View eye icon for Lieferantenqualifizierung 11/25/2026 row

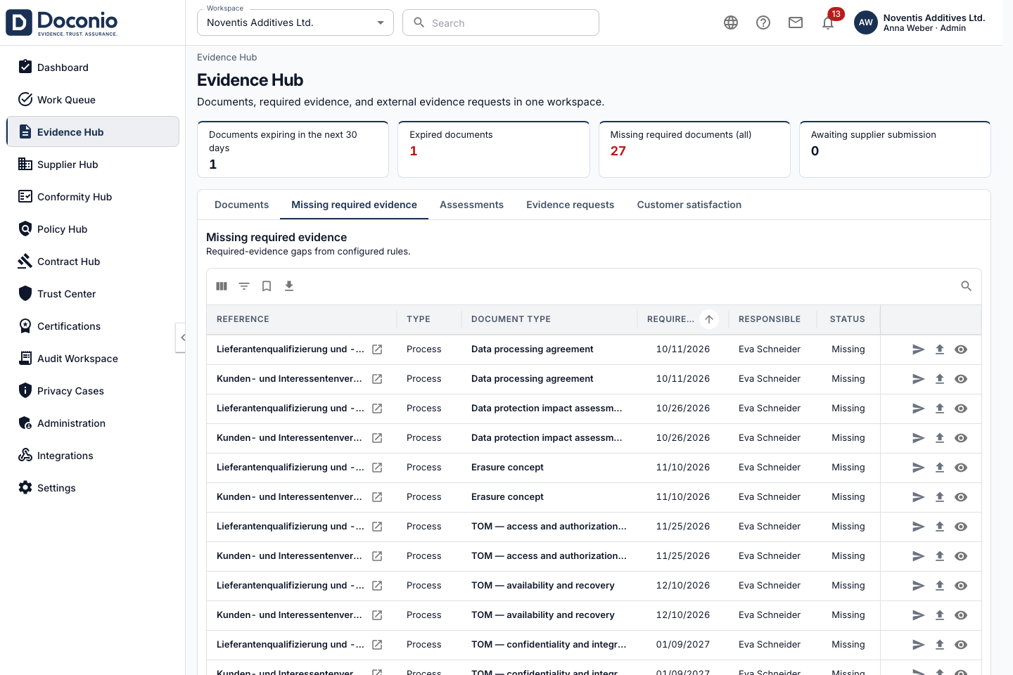[961, 527]
